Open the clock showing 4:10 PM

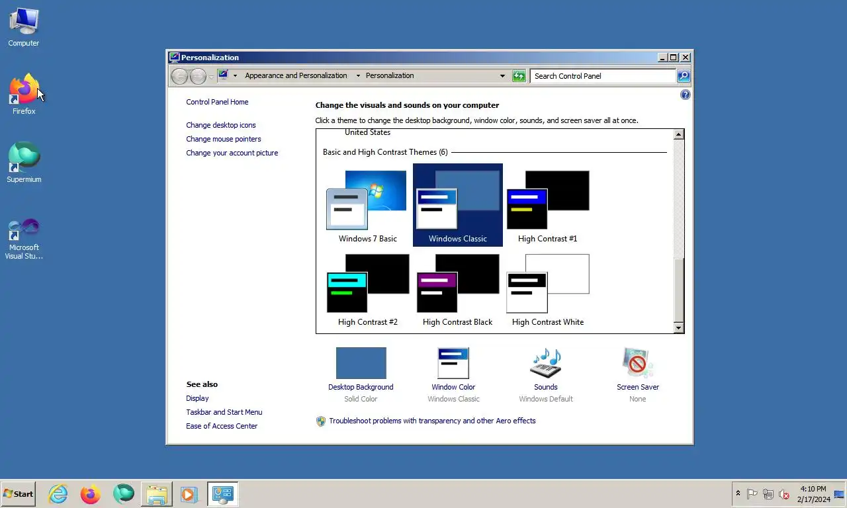coord(813,494)
